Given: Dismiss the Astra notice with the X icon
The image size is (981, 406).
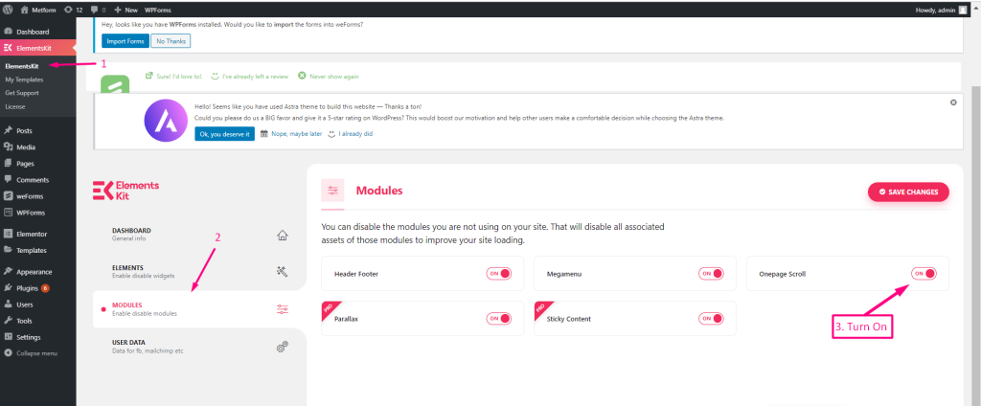Looking at the screenshot, I should click(x=953, y=101).
